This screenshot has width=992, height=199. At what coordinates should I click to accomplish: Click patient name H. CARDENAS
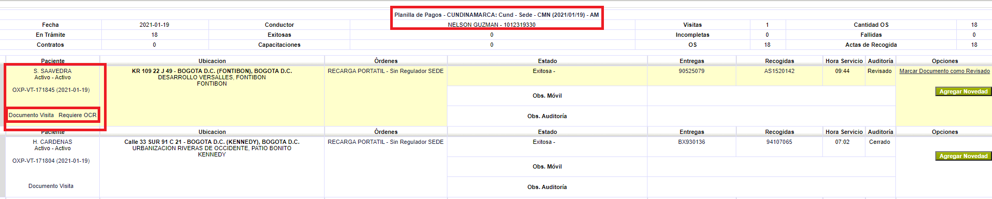point(53,142)
